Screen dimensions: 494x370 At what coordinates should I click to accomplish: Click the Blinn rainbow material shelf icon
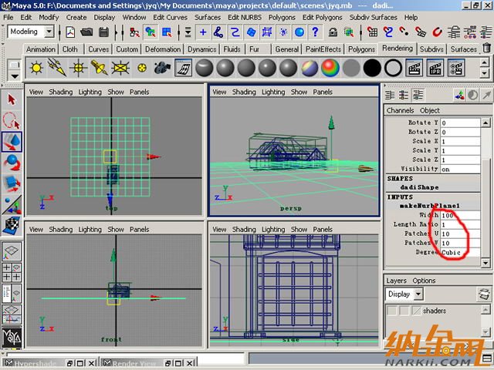pos(330,68)
